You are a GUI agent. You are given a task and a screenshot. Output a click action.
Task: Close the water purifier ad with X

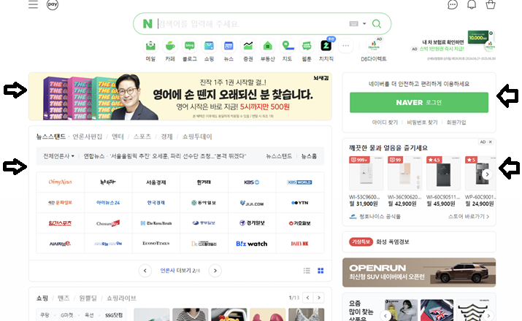coord(491,142)
